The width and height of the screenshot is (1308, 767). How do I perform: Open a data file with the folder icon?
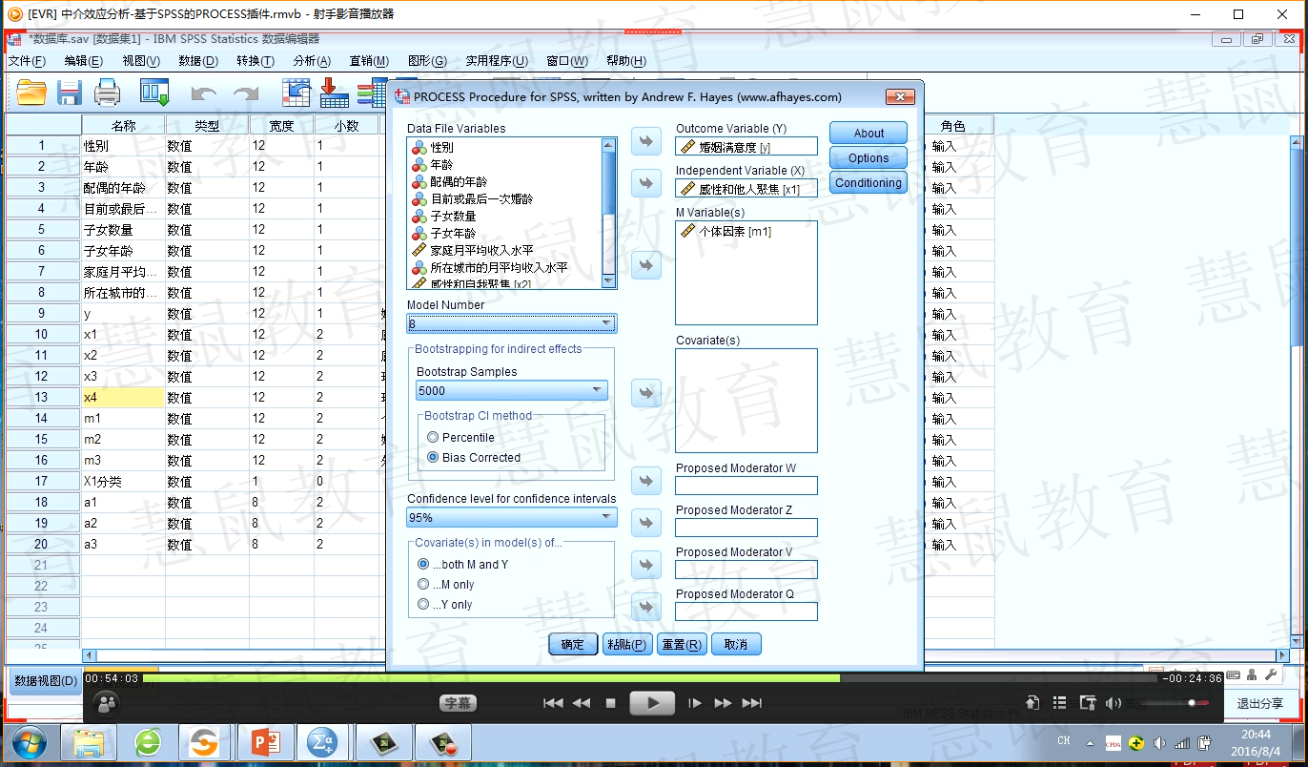pyautogui.click(x=31, y=93)
